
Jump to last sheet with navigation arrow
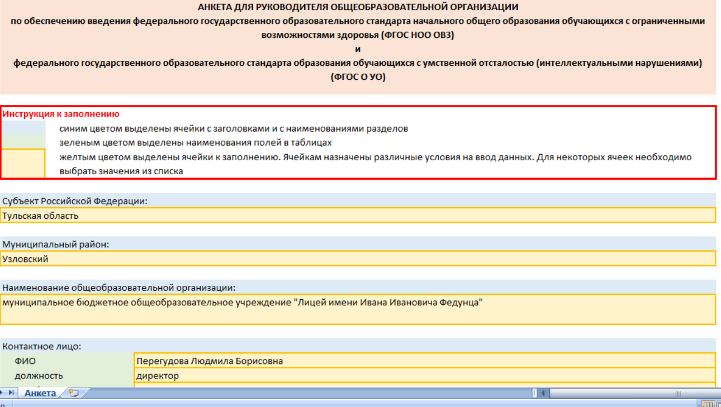12,393
